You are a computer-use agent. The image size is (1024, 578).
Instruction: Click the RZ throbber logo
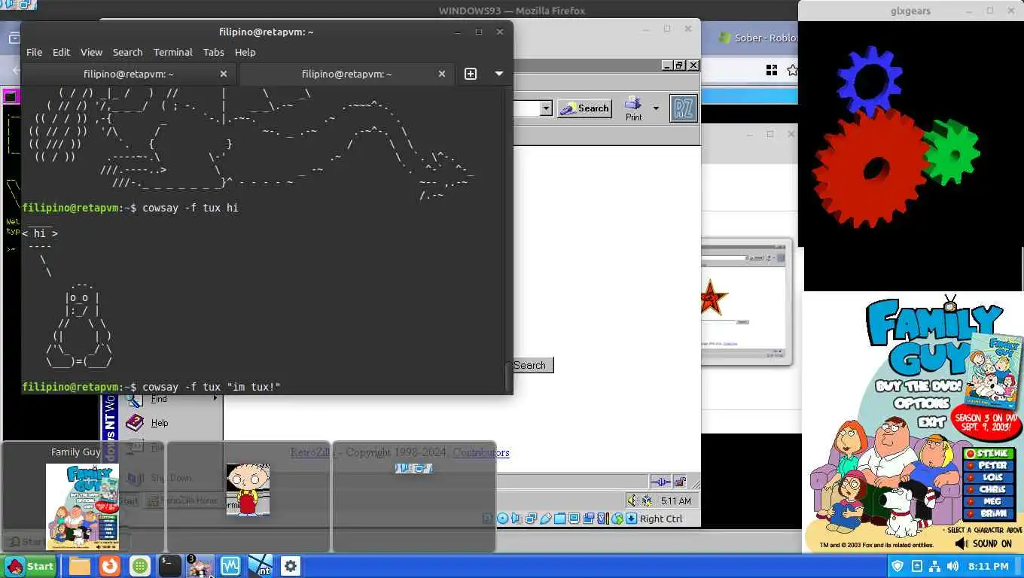[x=684, y=108]
